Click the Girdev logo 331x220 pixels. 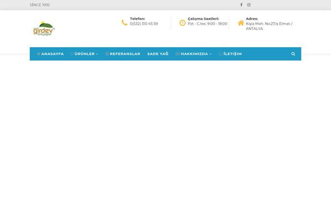click(x=44, y=29)
